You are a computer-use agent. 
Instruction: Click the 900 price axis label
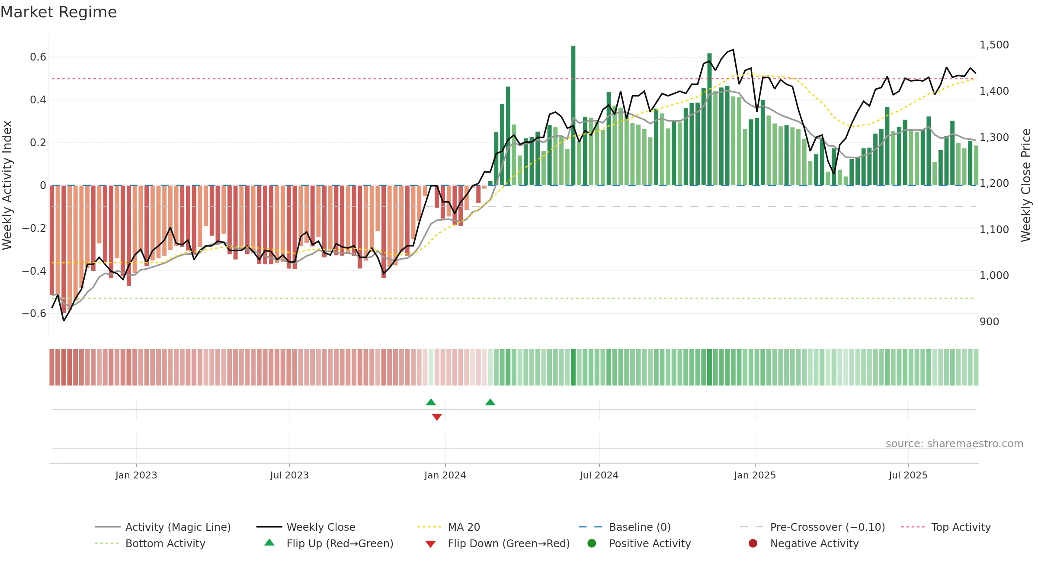990,321
